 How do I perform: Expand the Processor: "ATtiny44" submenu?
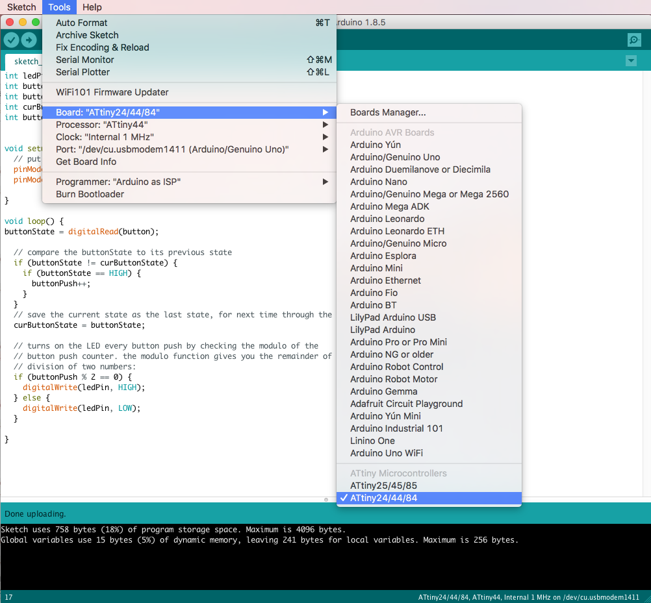click(x=189, y=125)
